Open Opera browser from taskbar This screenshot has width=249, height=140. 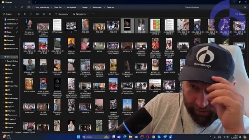(x=147, y=137)
